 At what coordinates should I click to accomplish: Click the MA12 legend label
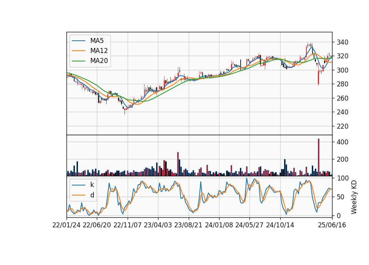pyautogui.click(x=99, y=51)
